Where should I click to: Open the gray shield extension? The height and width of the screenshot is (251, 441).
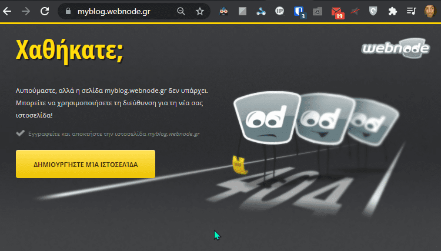point(373,11)
